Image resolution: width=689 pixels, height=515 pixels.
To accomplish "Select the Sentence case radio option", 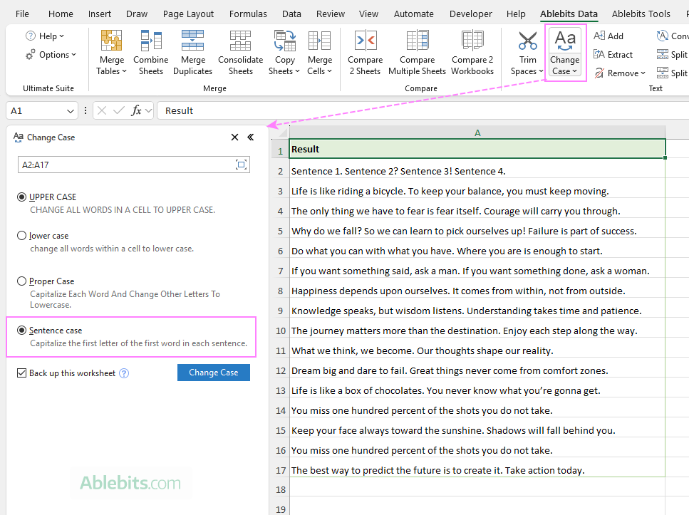I will [x=21, y=330].
